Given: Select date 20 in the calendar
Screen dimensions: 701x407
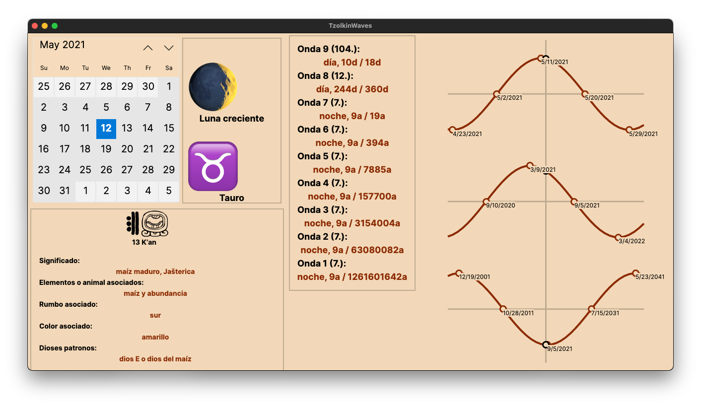Looking at the screenshot, I should click(127, 149).
